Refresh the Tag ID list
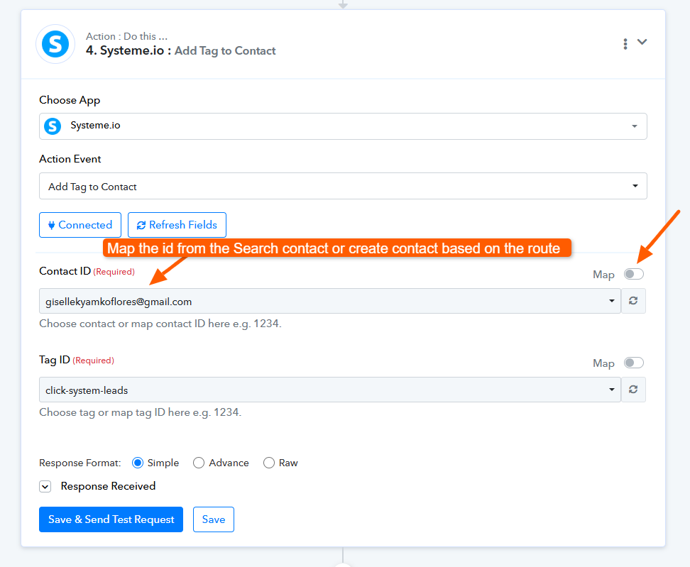Viewport: 690px width, 567px height. [x=633, y=390]
